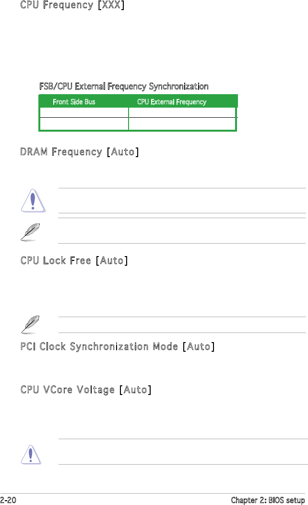Click the PCI Clock Synchronization Mode heading

117,346
